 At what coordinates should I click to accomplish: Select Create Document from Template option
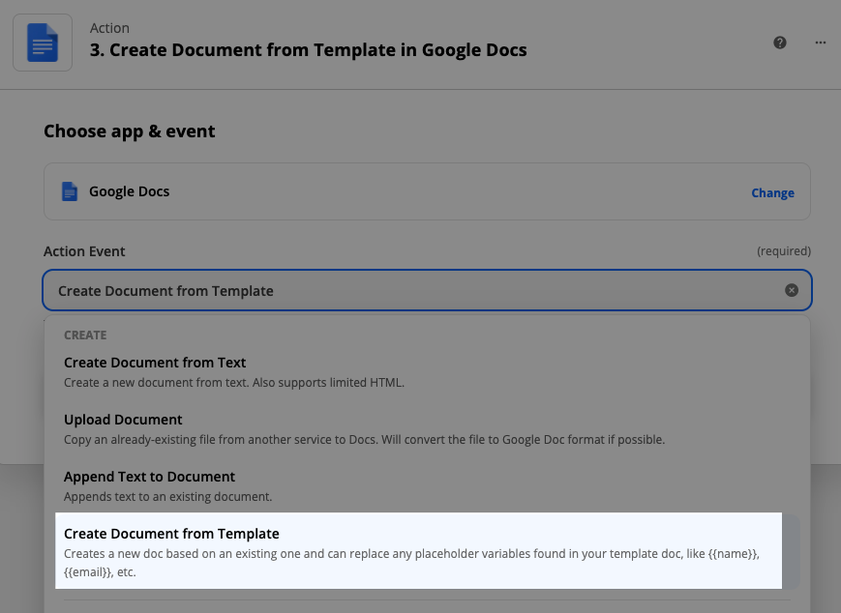point(418,551)
